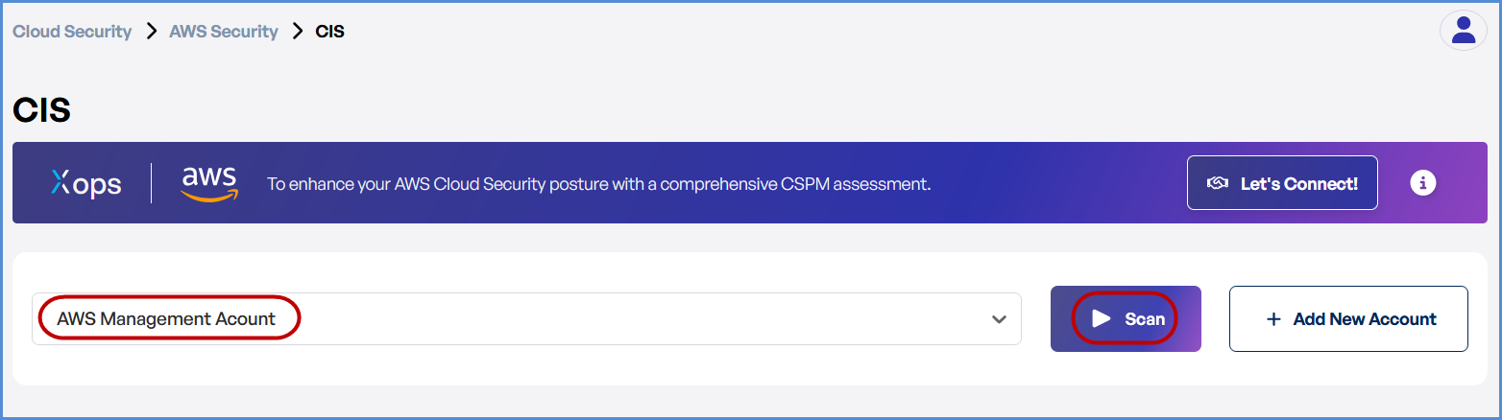
Task: Start the scan with the Scan button
Action: (1126, 319)
